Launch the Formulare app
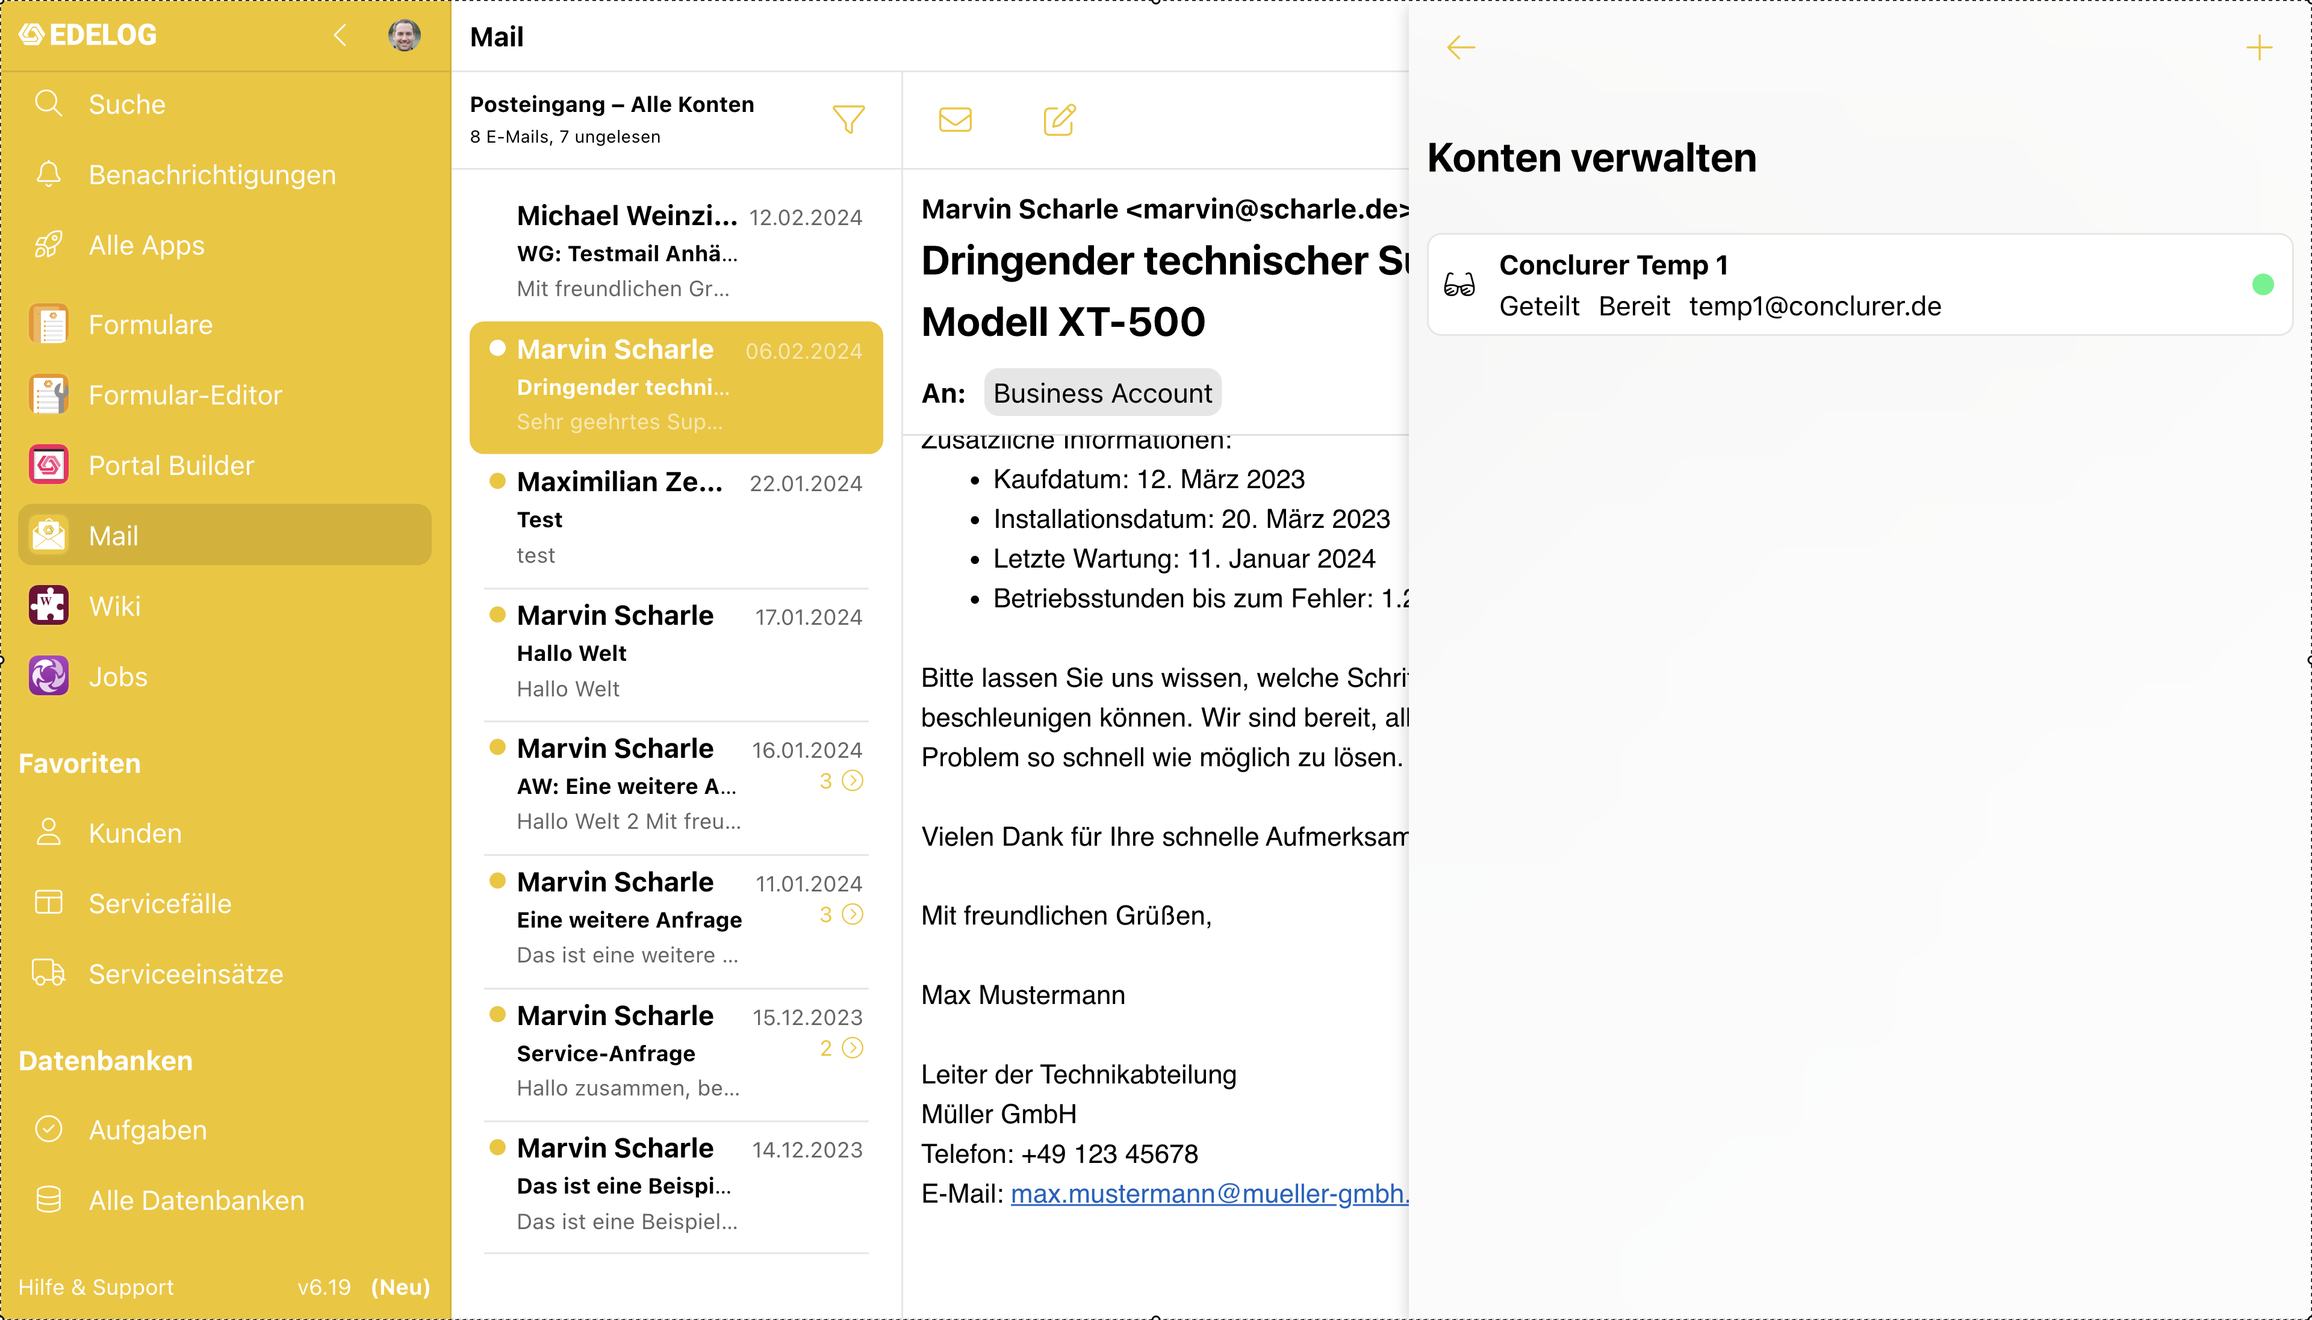Viewport: 2312px width, 1320px height. 225,324
